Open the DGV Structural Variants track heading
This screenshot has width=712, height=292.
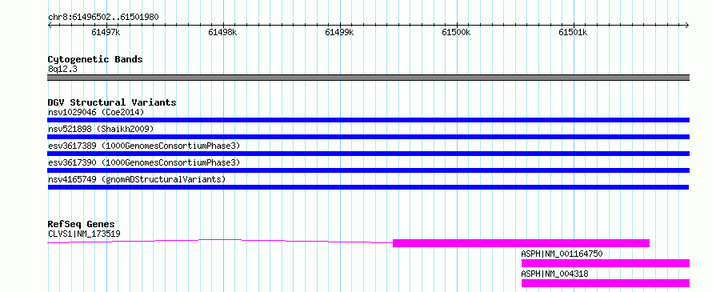point(112,102)
